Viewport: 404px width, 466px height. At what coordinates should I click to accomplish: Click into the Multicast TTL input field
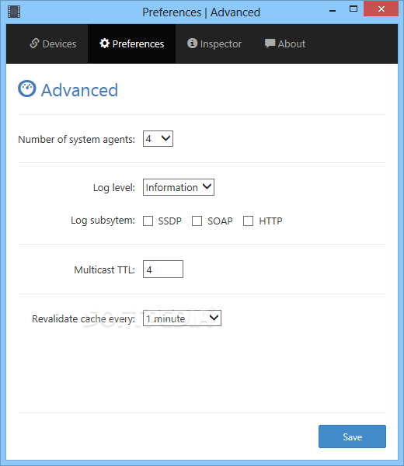[163, 270]
